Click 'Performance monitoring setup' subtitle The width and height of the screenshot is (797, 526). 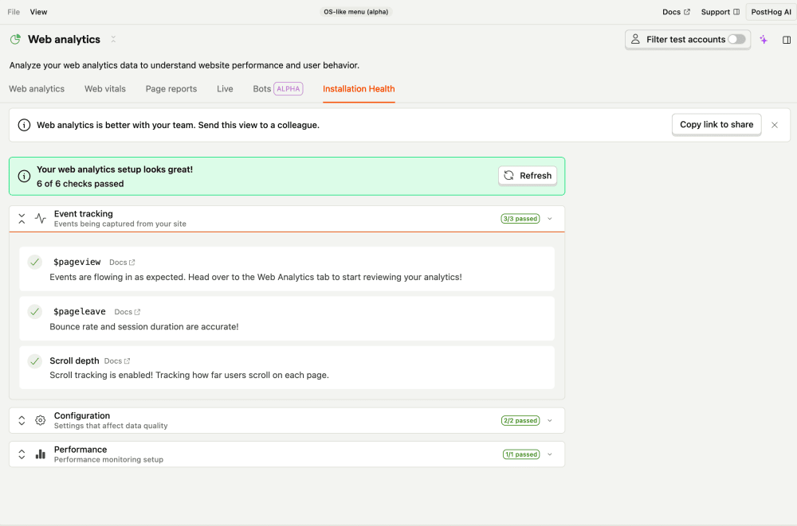pyautogui.click(x=108, y=459)
